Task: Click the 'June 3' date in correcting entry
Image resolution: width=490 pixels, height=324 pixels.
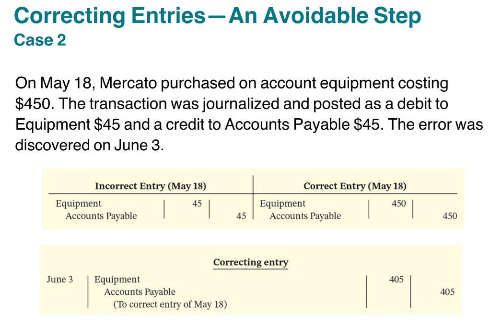Action: pyautogui.click(x=59, y=279)
